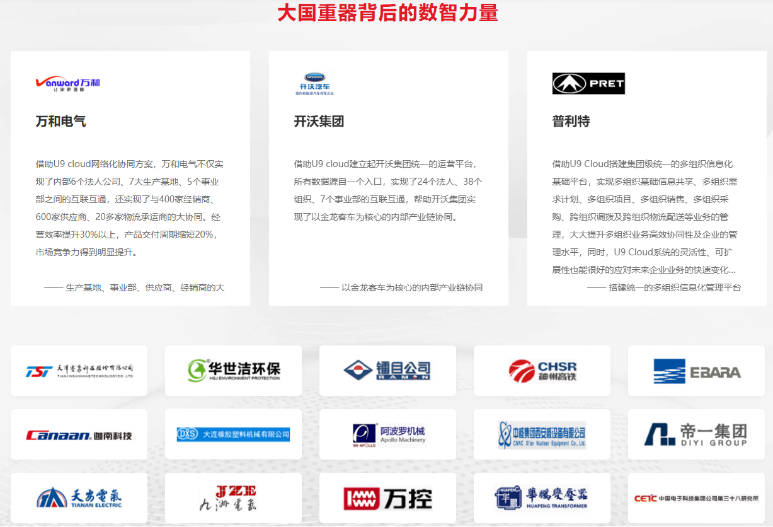
Task: Open the EBARA logo tile
Action: [696, 371]
